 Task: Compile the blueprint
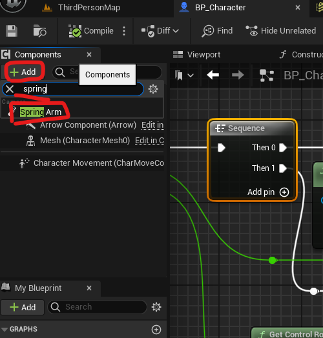(91, 31)
